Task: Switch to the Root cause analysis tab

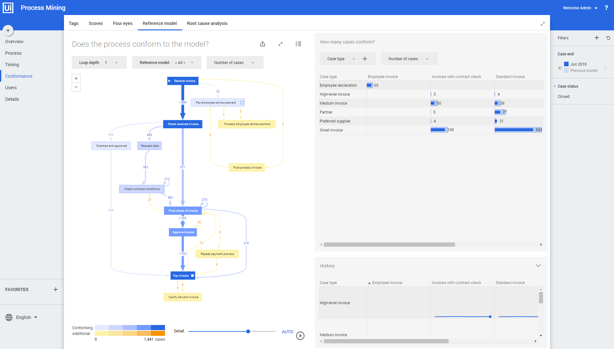Action: click(x=207, y=23)
